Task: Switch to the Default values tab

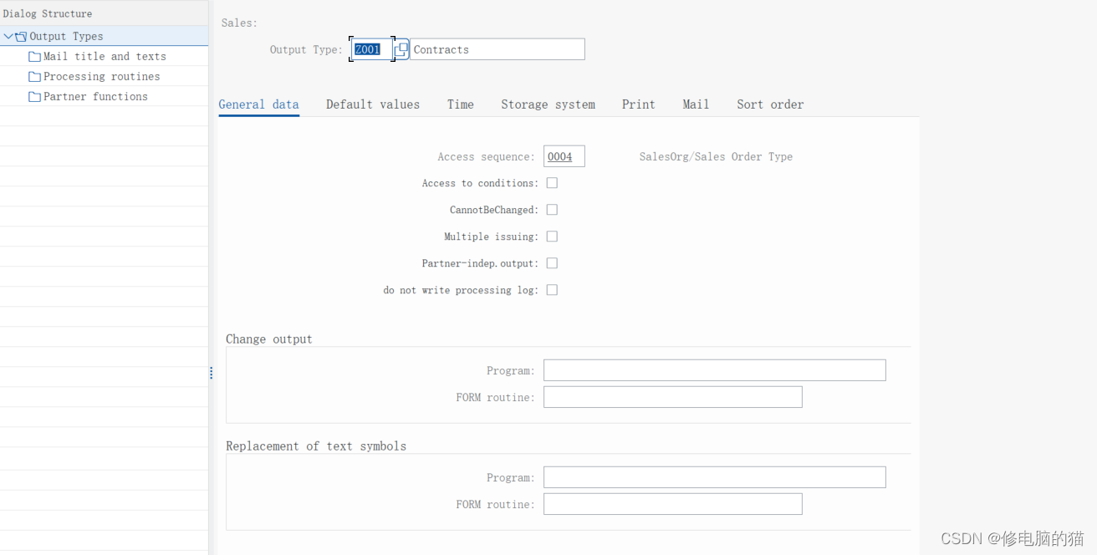Action: pos(373,104)
